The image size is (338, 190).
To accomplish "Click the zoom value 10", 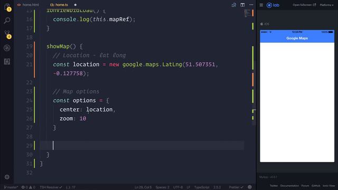I will 83,118.
